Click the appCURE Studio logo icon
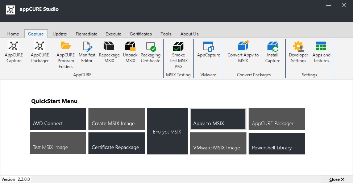 point(11,10)
